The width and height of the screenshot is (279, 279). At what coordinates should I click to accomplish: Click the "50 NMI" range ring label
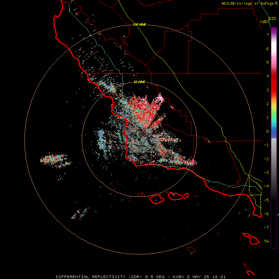click(139, 82)
